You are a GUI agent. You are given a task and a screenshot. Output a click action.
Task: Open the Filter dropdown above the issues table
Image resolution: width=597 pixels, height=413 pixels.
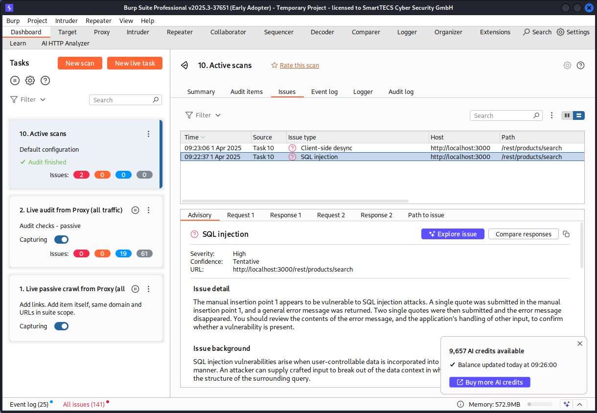coord(203,115)
